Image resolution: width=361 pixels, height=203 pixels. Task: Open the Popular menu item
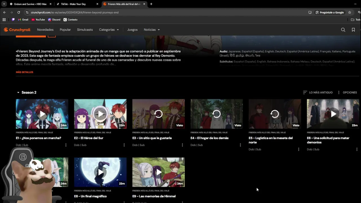pyautogui.click(x=65, y=30)
